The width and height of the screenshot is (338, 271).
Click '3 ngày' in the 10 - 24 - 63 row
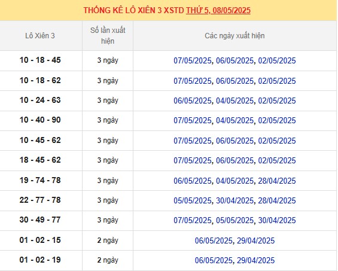tap(108, 101)
